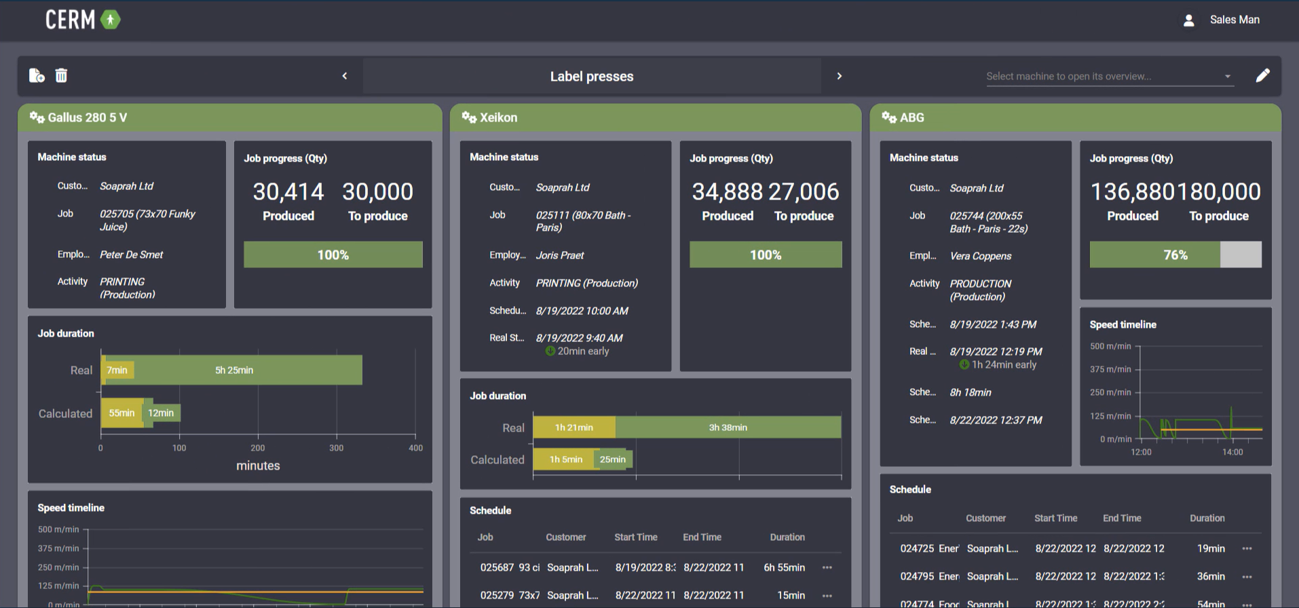Image resolution: width=1299 pixels, height=608 pixels.
Task: Click the gears icon next to ABG
Action: click(x=889, y=117)
